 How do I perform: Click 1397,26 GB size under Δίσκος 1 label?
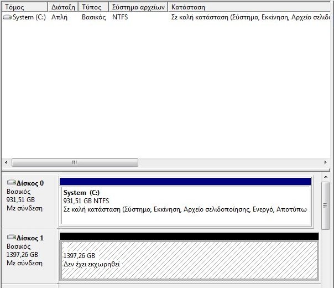[22, 255]
